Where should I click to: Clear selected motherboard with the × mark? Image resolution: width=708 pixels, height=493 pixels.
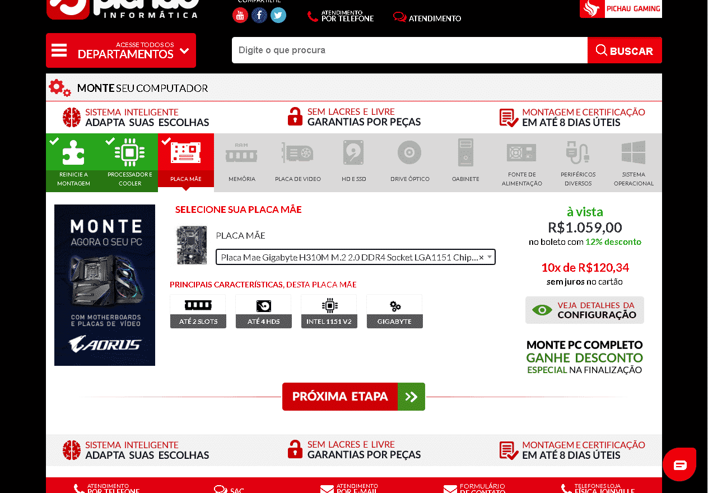[481, 257]
